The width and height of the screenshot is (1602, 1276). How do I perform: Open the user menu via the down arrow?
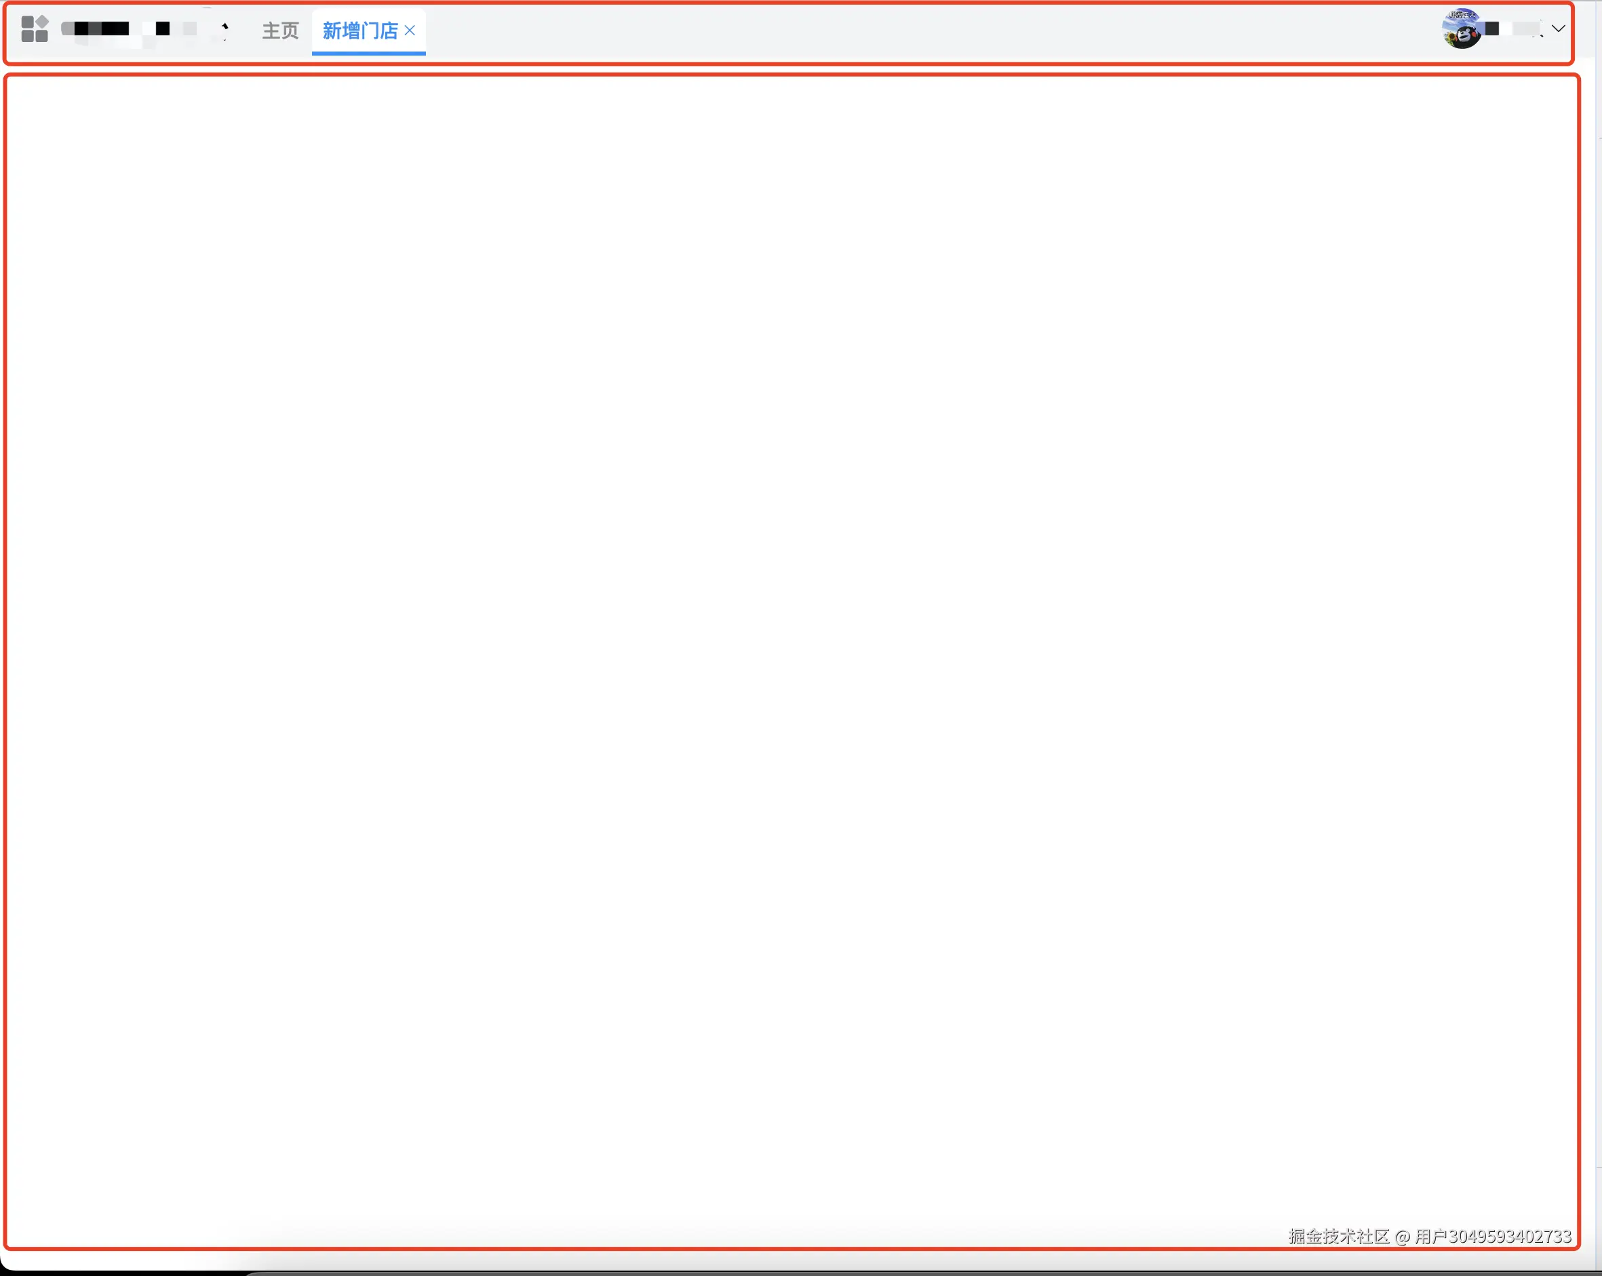(1557, 30)
